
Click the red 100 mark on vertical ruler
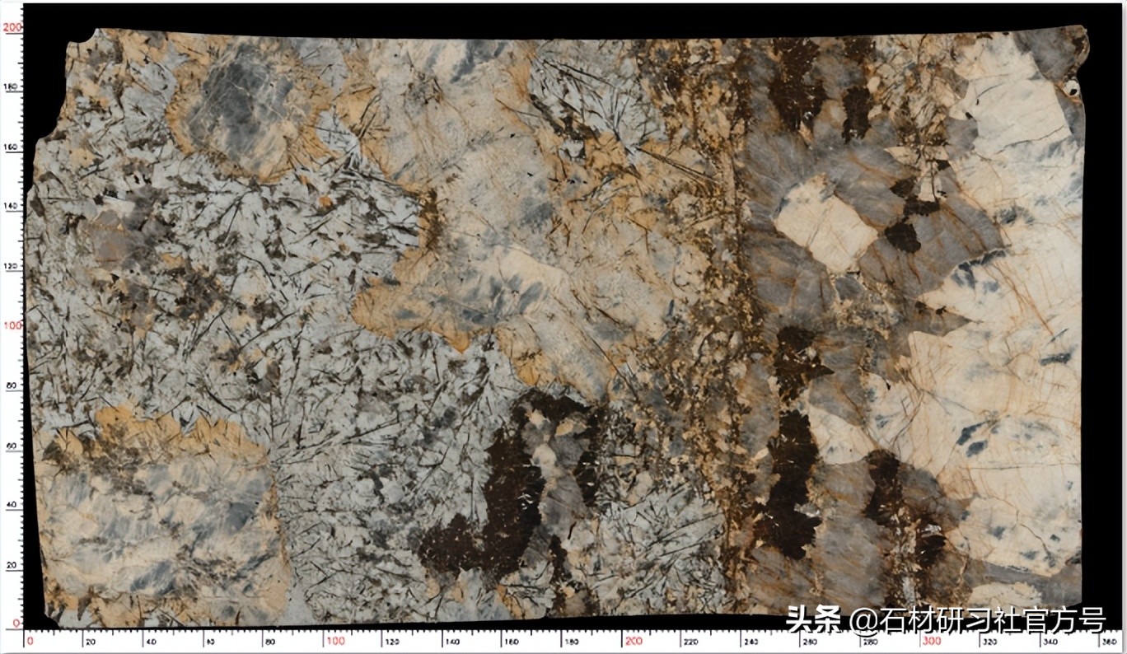(x=12, y=325)
